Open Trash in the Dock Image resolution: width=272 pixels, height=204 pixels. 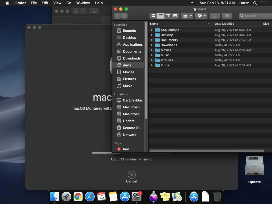point(217,197)
